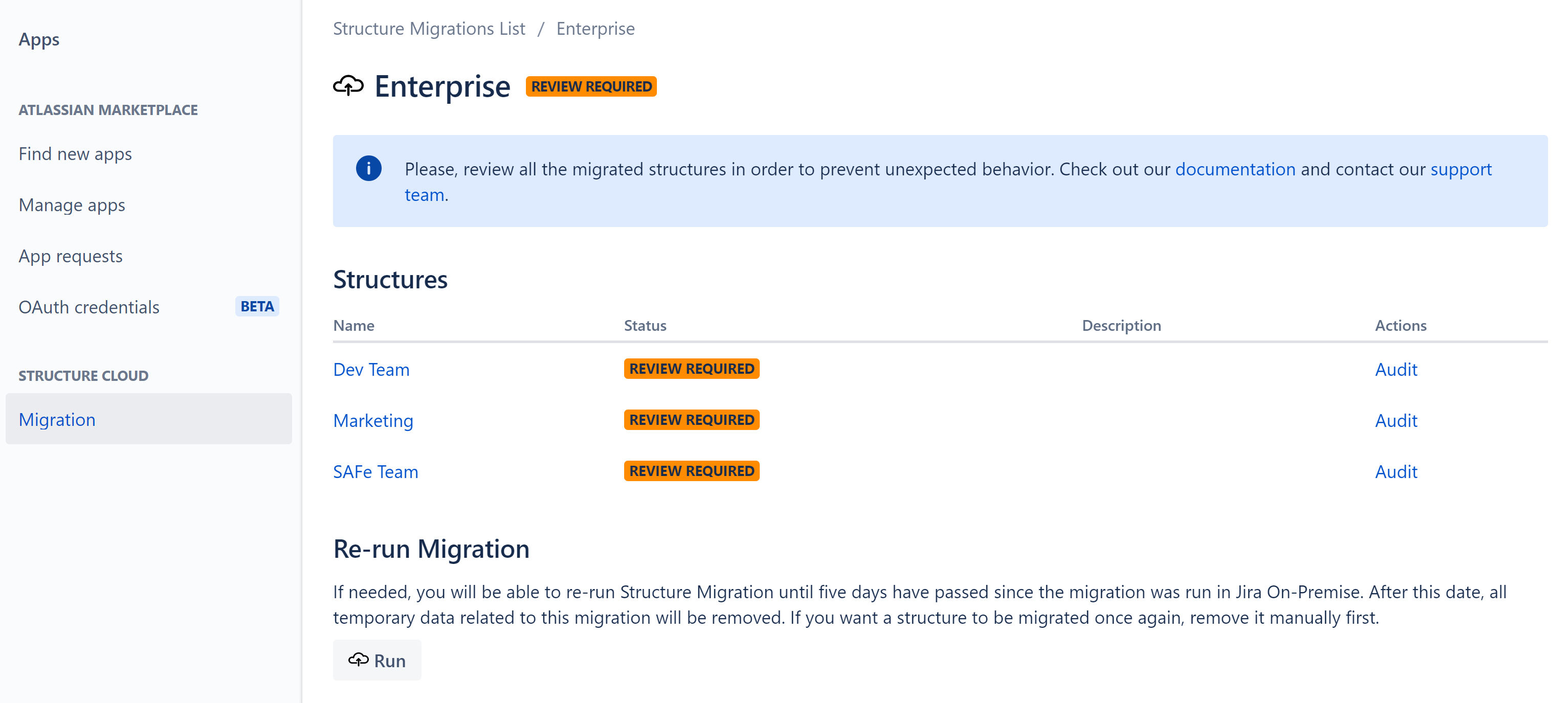Screen dimensions: 1567x703
Task: Open the SAFe Team structure page
Action: [x=375, y=470]
